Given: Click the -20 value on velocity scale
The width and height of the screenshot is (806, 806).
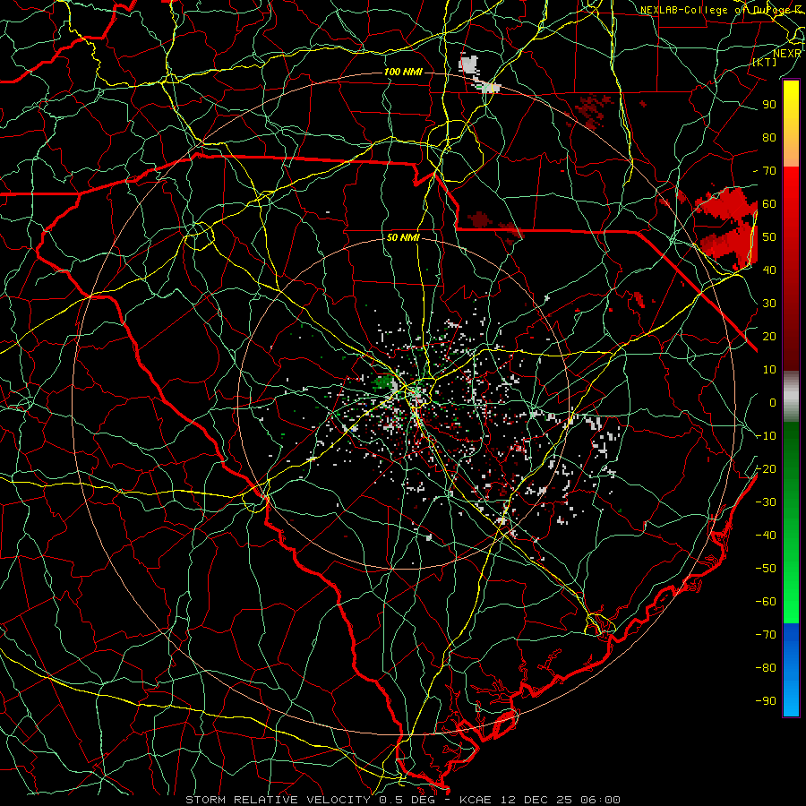Looking at the screenshot, I should pyautogui.click(x=766, y=468).
